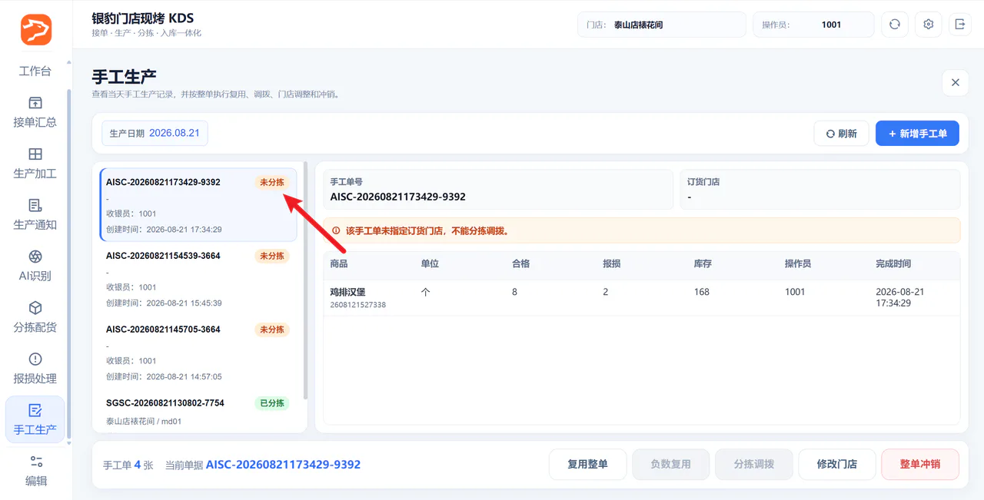Image resolution: width=984 pixels, height=500 pixels.
Task: Click the 手工单号 field card
Action: pyautogui.click(x=498, y=189)
